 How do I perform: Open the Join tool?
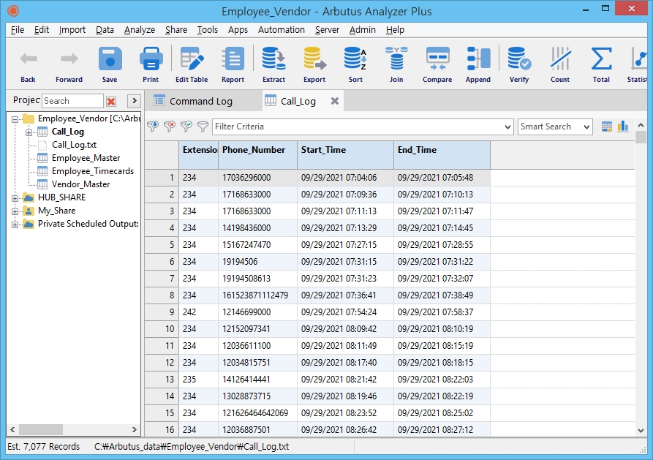click(x=396, y=64)
